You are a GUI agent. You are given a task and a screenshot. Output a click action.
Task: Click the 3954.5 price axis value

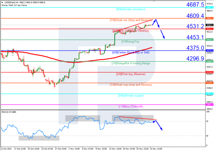click(x=210, y=109)
